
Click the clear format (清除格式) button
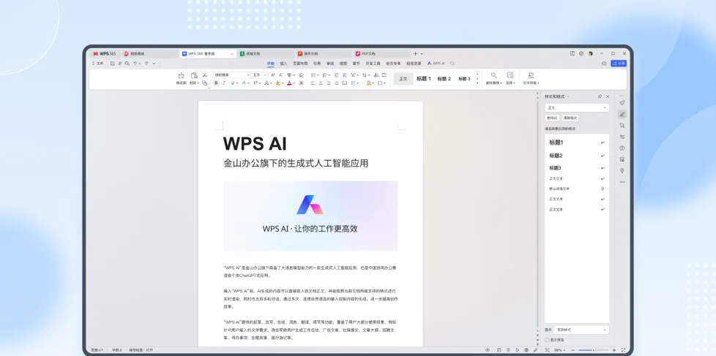coord(570,118)
